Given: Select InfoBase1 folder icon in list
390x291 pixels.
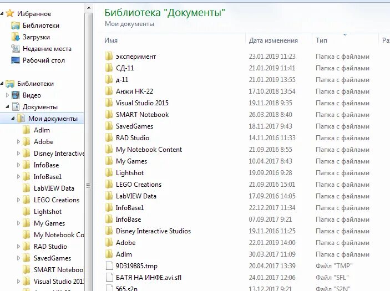Looking at the screenshot, I should pyautogui.click(x=109, y=207).
